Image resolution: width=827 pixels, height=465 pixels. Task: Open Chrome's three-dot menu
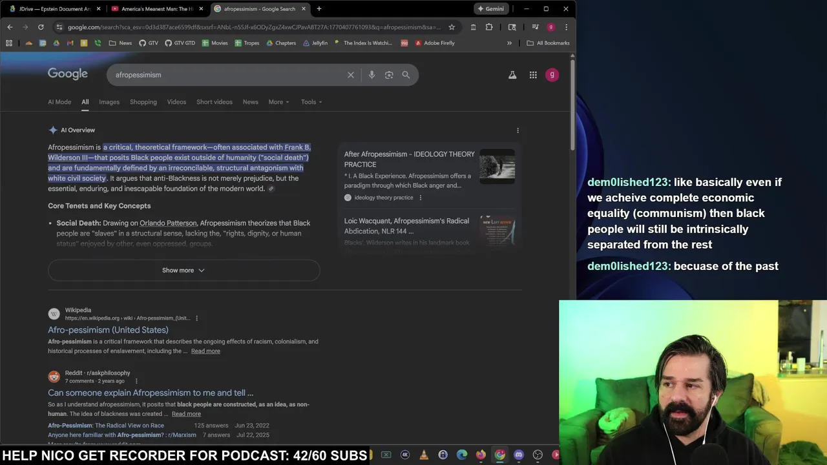[566, 27]
